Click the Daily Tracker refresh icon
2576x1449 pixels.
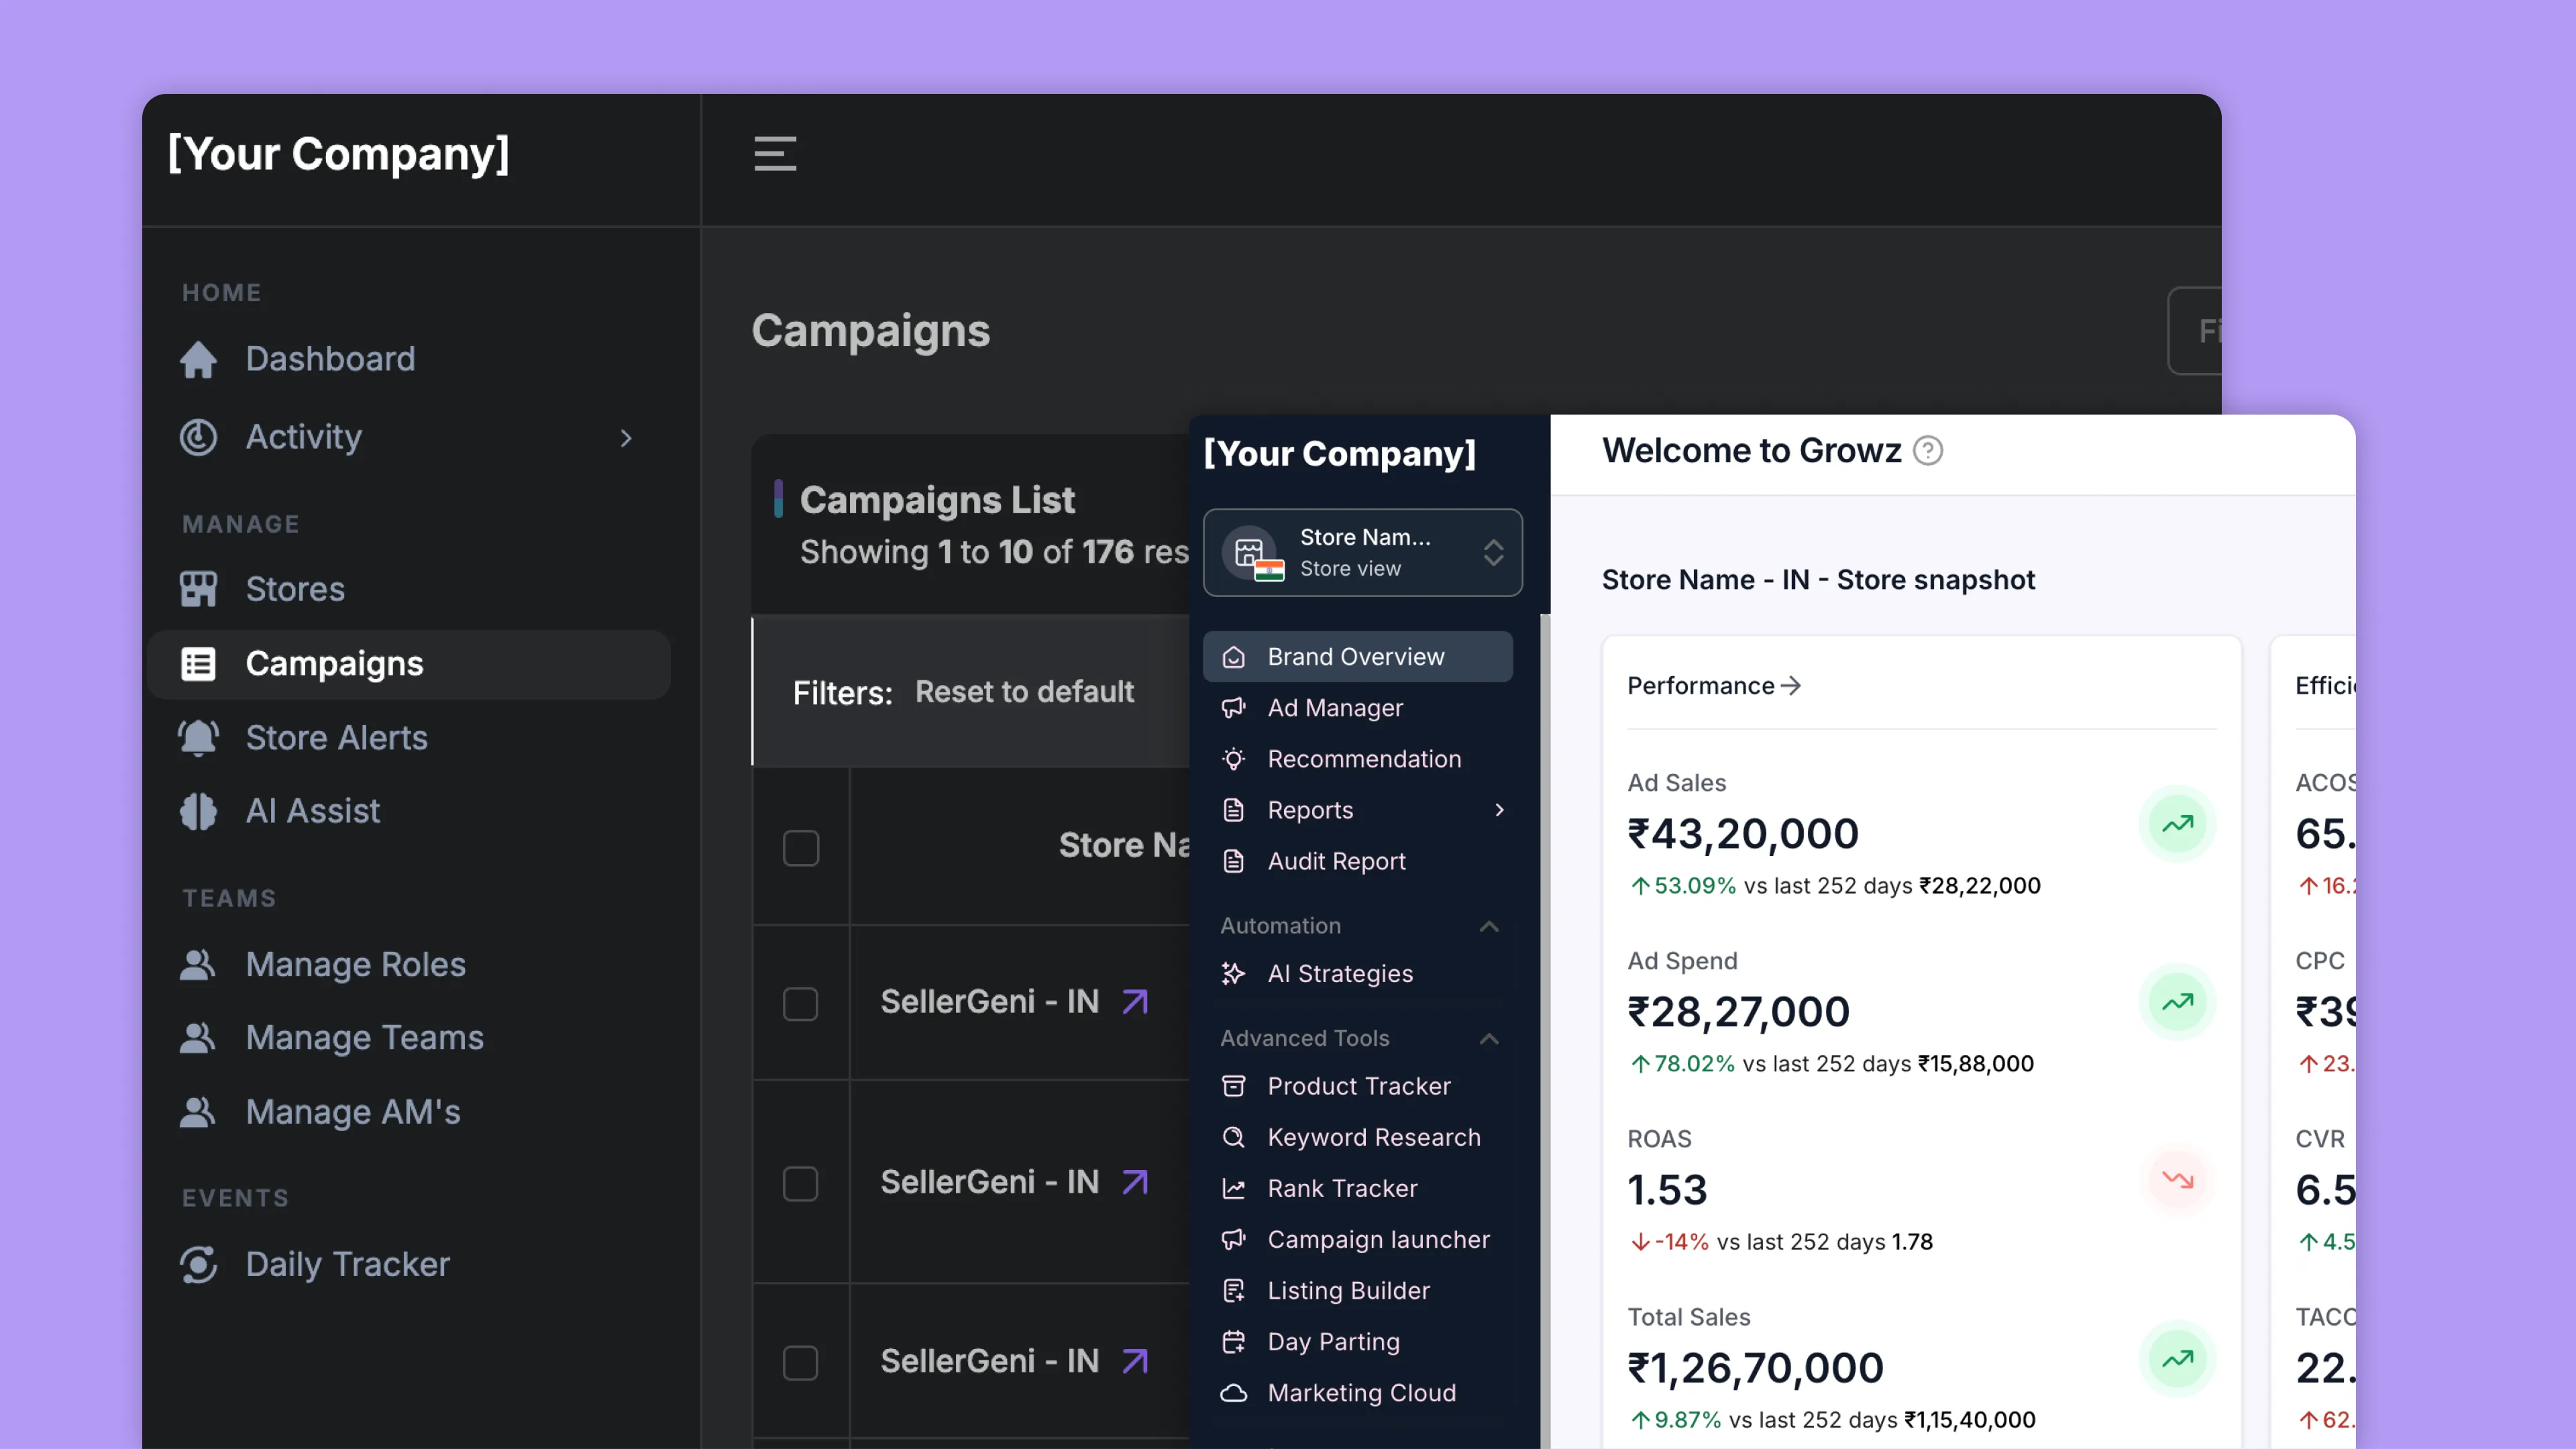pos(198,1264)
